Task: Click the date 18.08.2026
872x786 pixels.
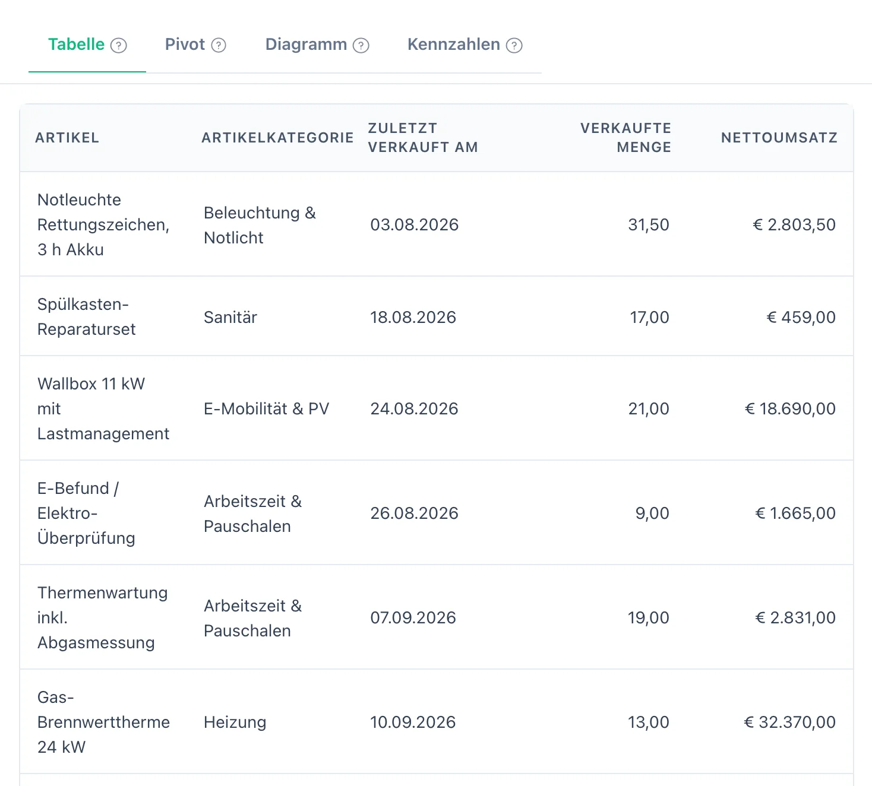Action: 413,317
